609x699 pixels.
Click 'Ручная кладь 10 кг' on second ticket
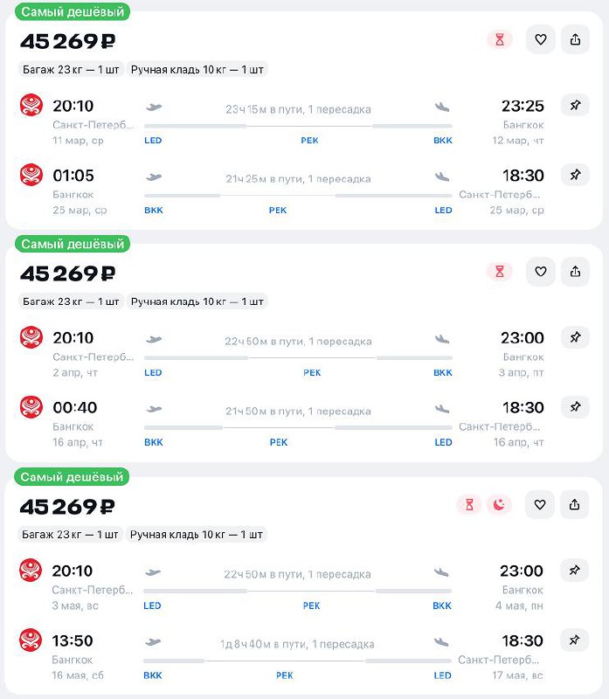[197, 302]
